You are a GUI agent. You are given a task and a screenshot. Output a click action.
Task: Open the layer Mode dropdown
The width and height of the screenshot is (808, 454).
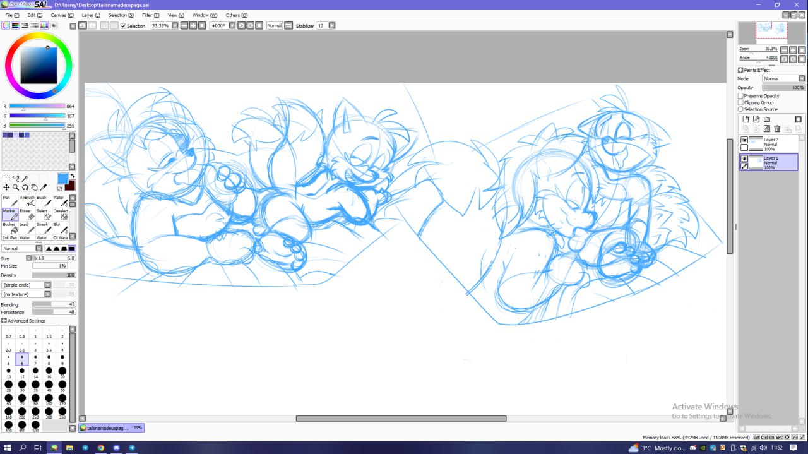tap(783, 79)
